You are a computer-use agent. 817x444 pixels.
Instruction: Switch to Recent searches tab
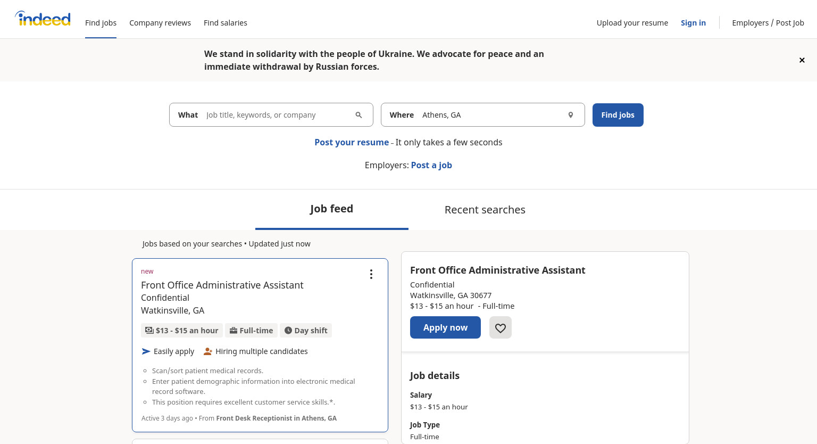pyautogui.click(x=485, y=210)
